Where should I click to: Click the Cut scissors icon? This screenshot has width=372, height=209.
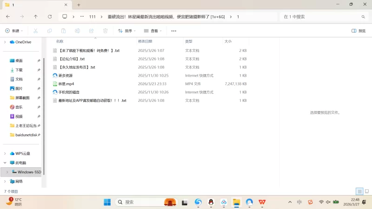[x=35, y=31]
